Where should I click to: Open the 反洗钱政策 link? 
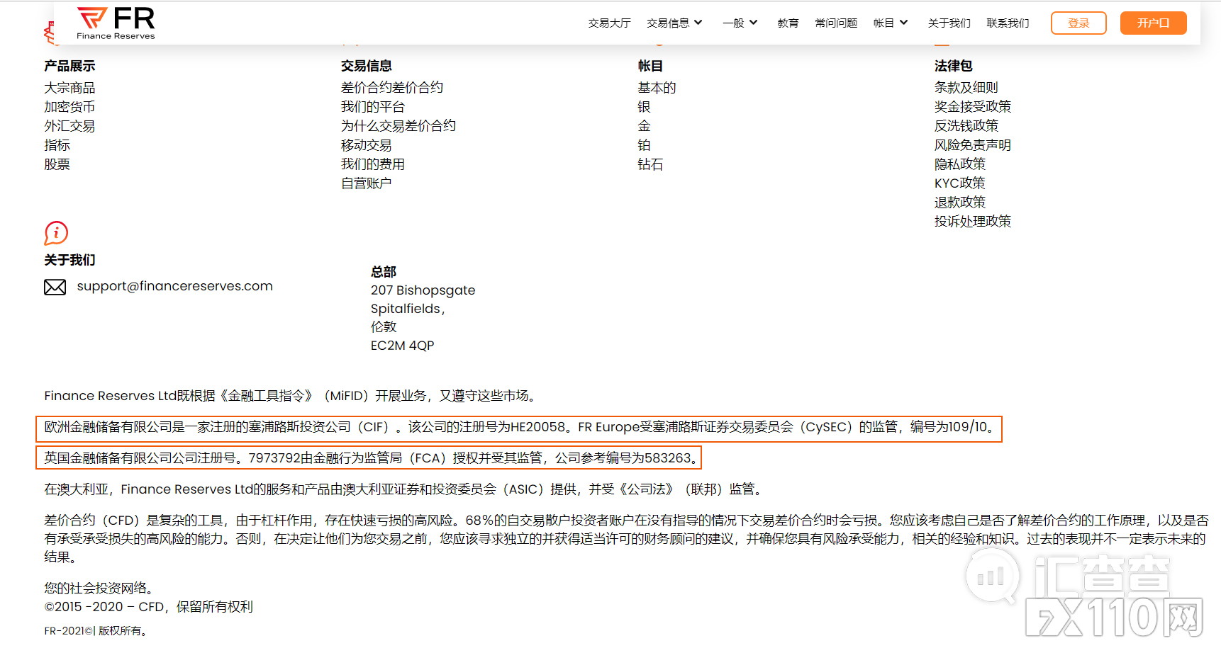pyautogui.click(x=966, y=126)
